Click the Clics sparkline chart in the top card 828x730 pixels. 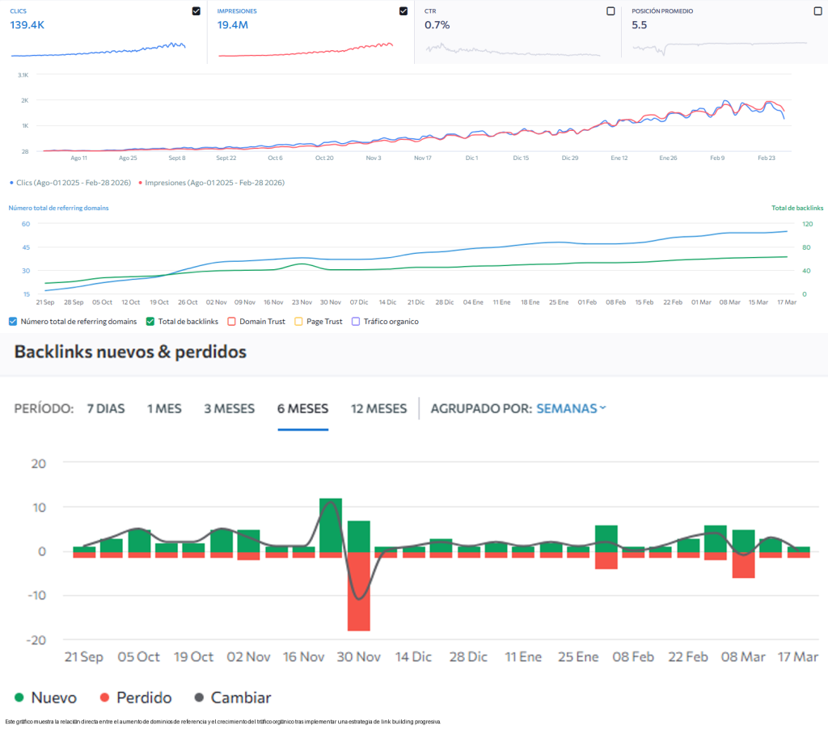point(98,49)
